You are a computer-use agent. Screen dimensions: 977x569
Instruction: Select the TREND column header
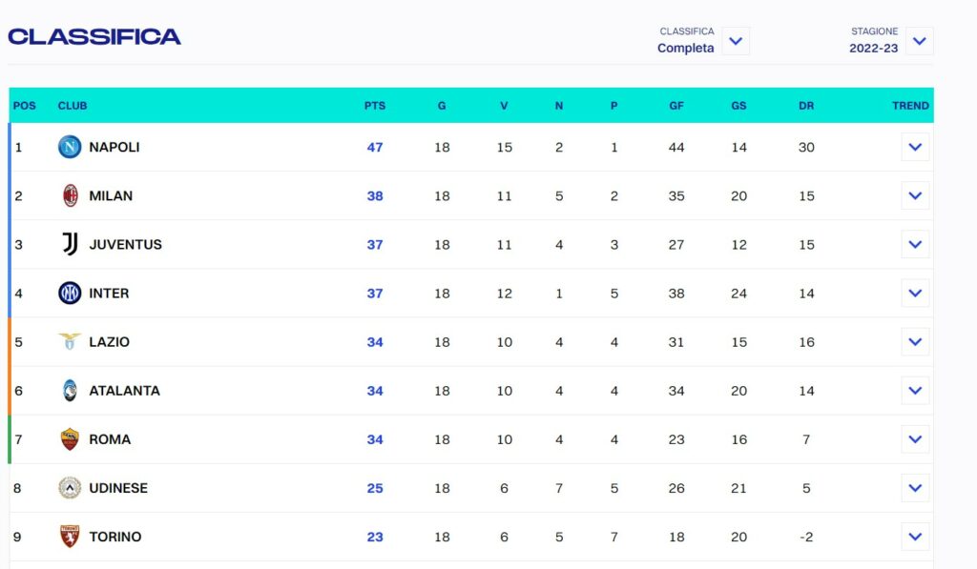[910, 106]
